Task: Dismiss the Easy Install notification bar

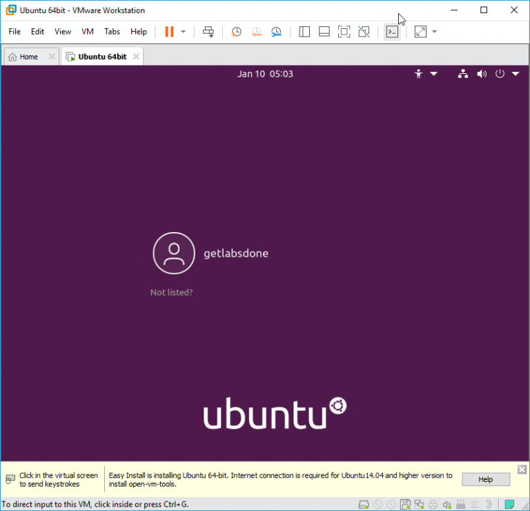Action: point(522,470)
